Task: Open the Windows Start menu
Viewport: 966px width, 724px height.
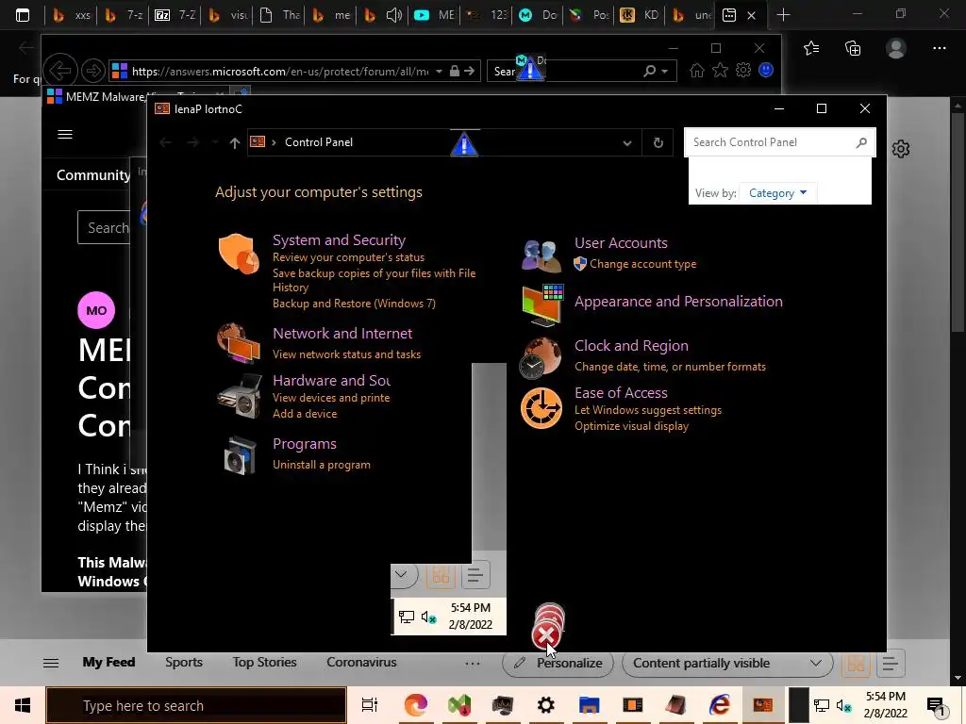Action: pos(23,705)
